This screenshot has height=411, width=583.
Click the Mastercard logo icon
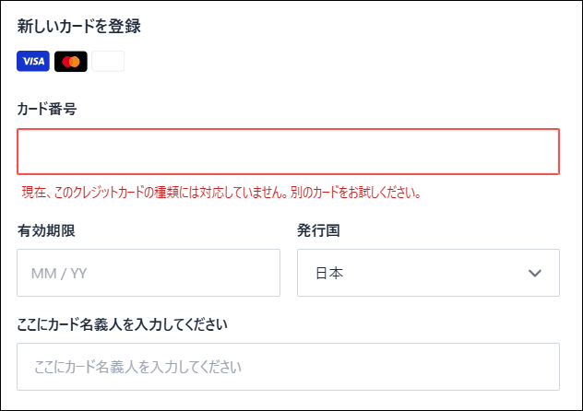71,62
